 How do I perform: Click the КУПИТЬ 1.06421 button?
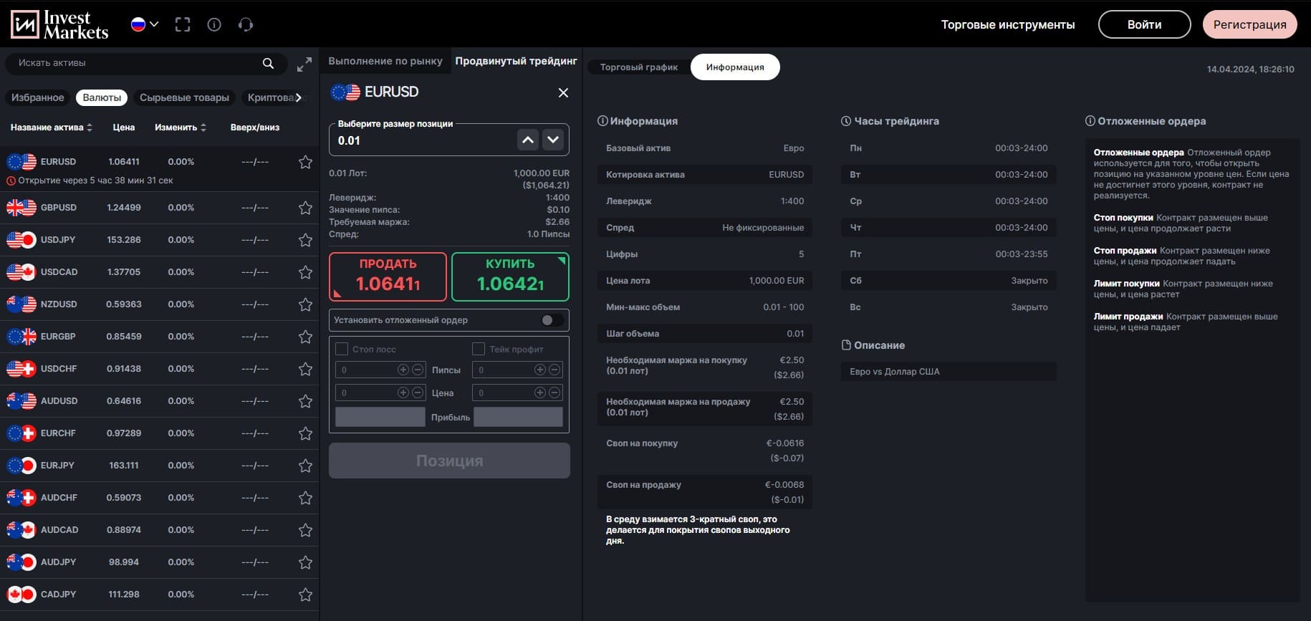[x=510, y=276]
